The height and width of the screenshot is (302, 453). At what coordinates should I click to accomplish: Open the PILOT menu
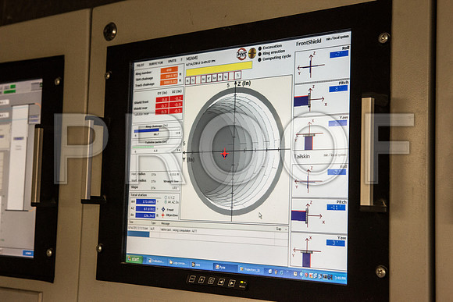(141, 65)
